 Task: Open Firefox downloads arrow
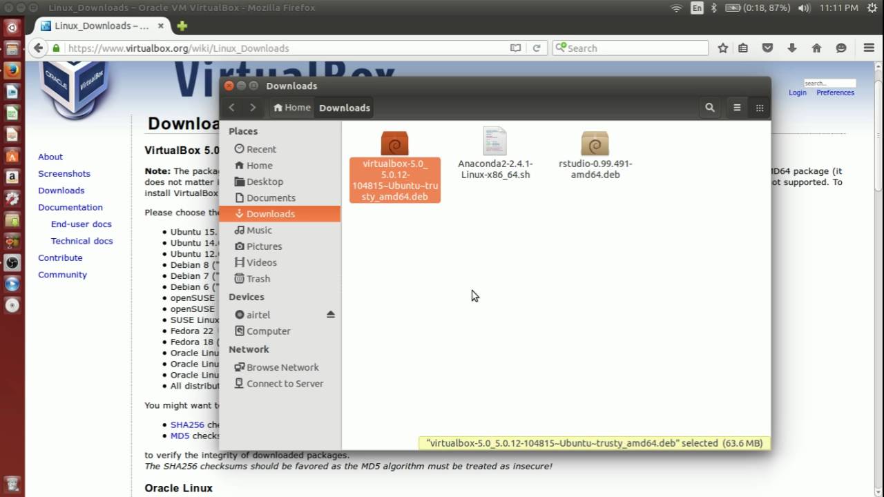point(792,48)
